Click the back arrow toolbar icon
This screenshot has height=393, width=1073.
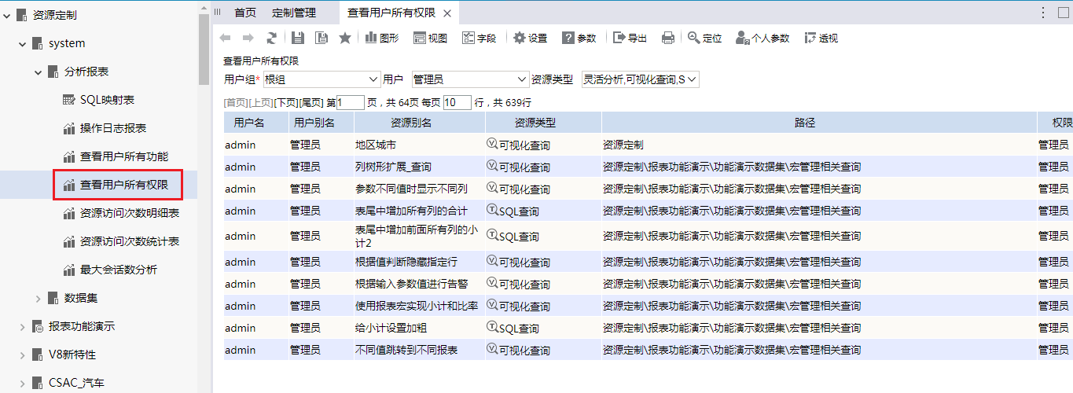pos(226,38)
